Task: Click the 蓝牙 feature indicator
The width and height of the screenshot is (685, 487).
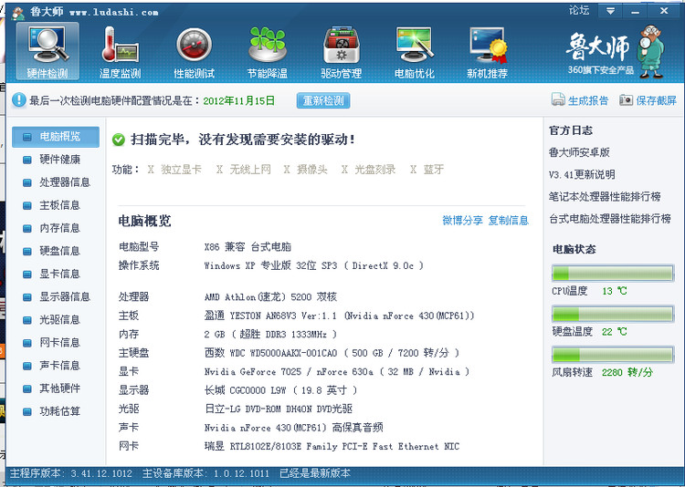Action: (427, 170)
